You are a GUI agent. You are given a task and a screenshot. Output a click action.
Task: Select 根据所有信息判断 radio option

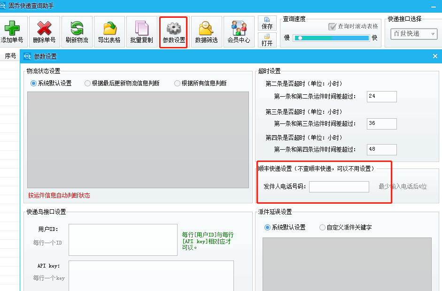pyautogui.click(x=177, y=84)
